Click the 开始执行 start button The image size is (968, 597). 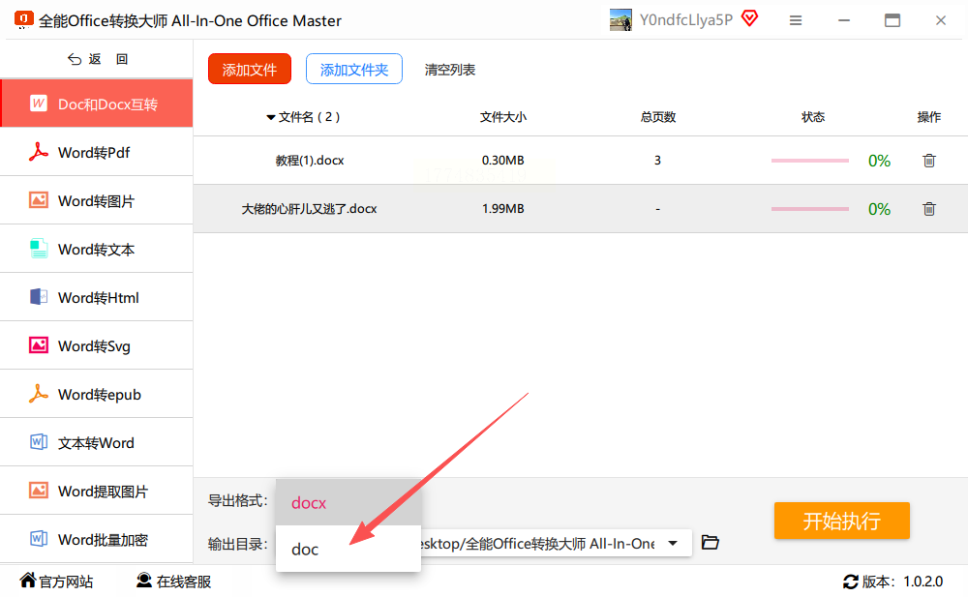841,521
